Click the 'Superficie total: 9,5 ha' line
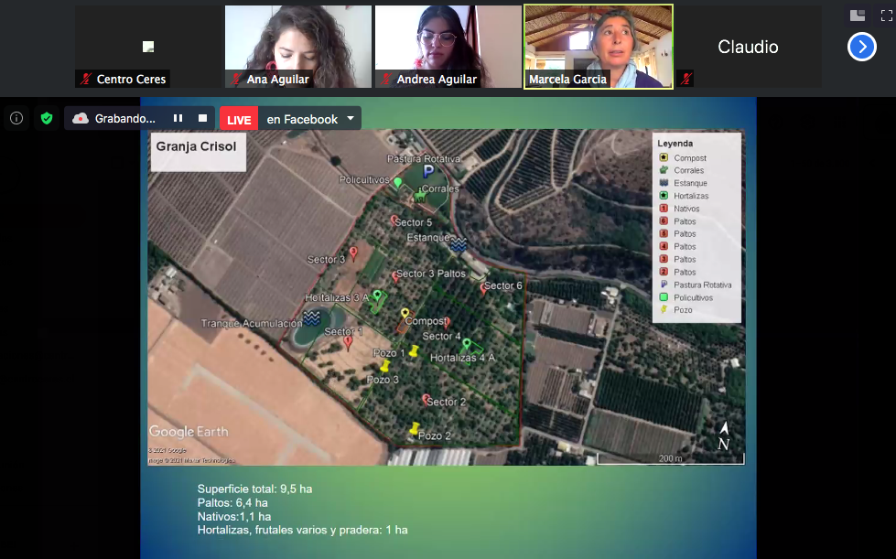Screen dimensions: 896x559 [x=254, y=489]
